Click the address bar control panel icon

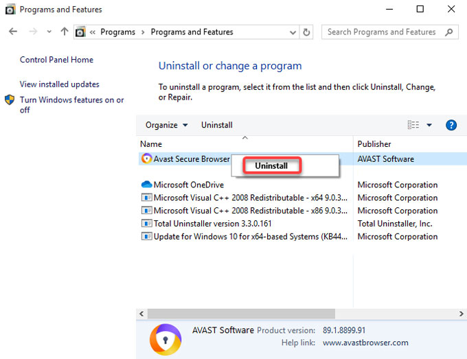coord(80,32)
